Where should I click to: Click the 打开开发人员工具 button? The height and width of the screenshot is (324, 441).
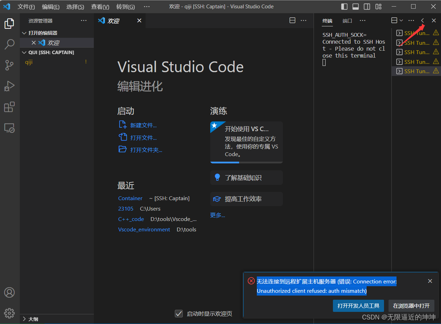pos(358,306)
